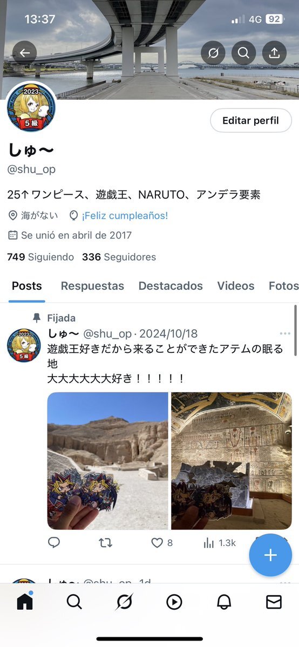Click the Editar perfil button

(251, 120)
